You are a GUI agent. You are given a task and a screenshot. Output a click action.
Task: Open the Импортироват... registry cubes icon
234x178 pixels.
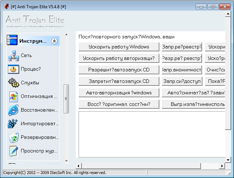point(13,123)
